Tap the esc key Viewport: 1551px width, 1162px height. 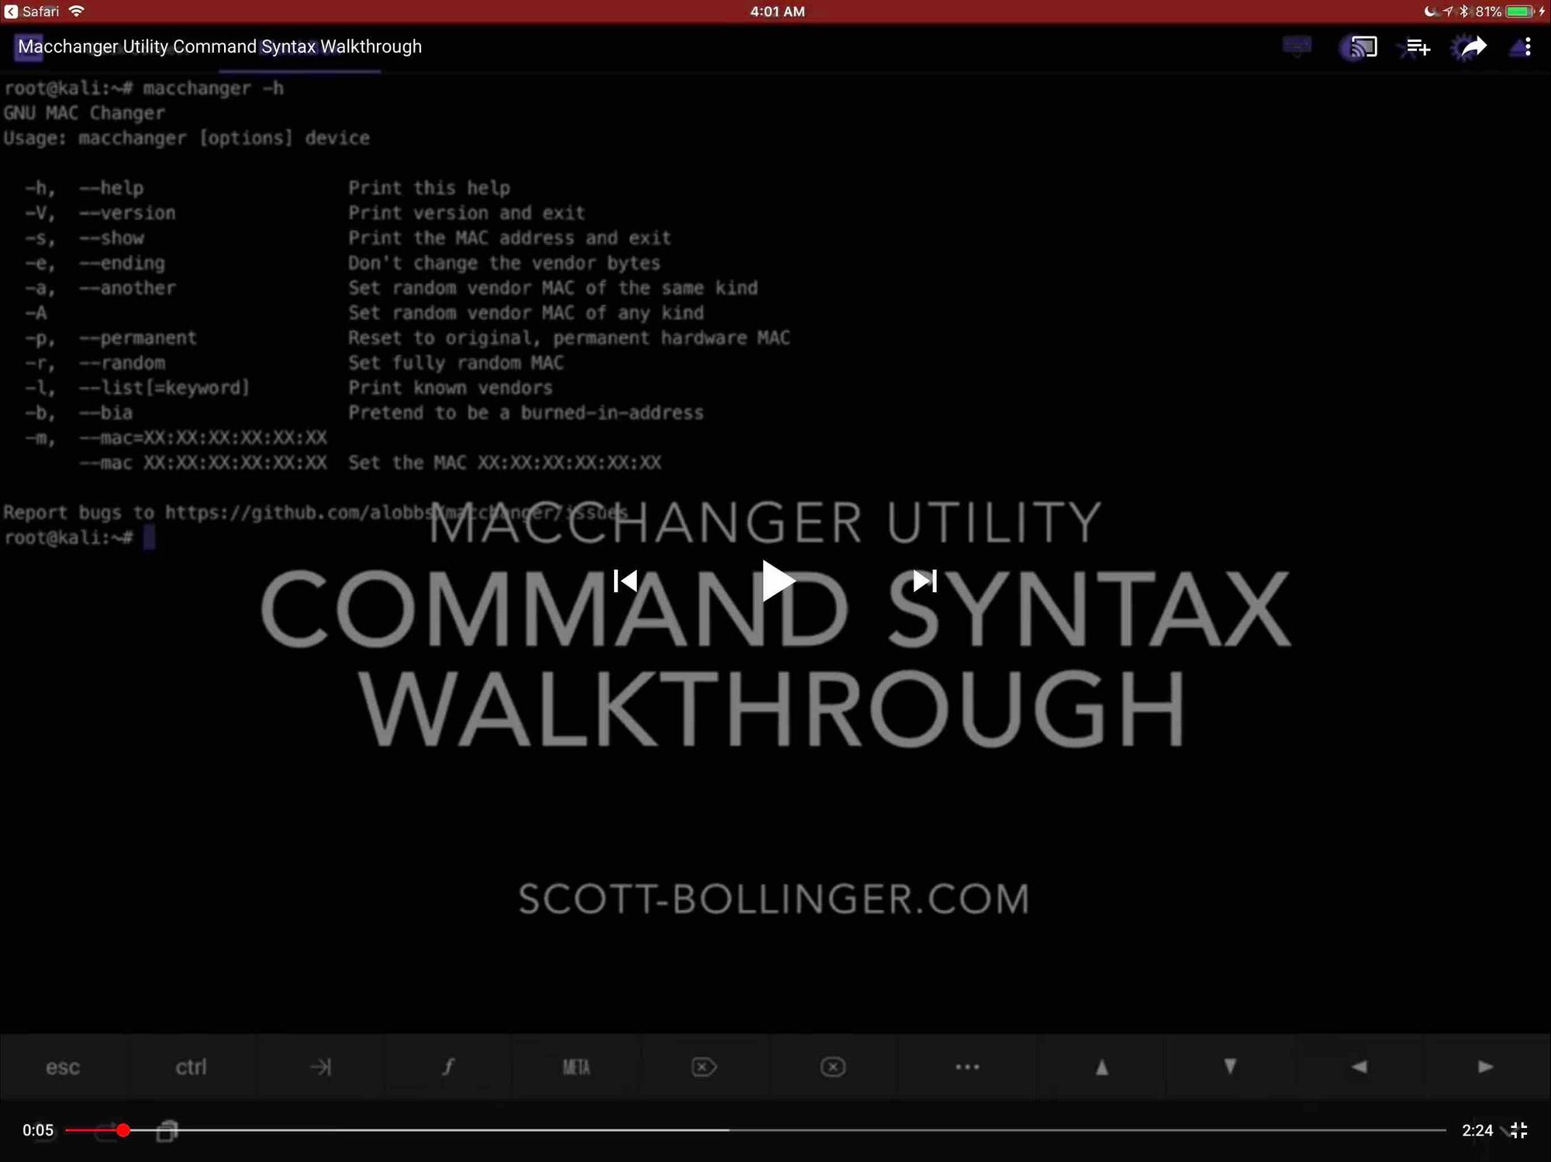(63, 1067)
